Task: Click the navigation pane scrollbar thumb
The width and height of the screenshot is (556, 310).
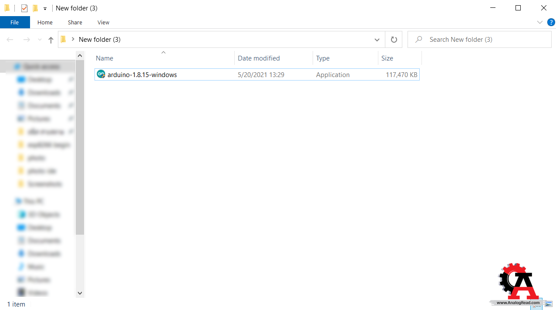Action: coord(80,147)
